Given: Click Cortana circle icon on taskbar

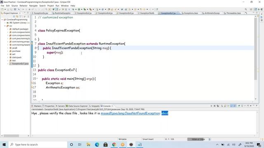Looking at the screenshot, I should [71, 144].
